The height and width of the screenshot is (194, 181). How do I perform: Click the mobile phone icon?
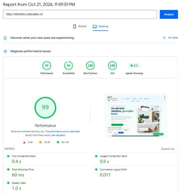[x=75, y=26]
